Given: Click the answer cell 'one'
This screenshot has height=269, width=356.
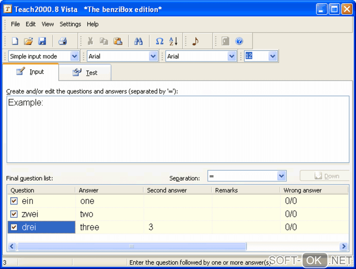Looking at the screenshot, I should click(110, 201).
